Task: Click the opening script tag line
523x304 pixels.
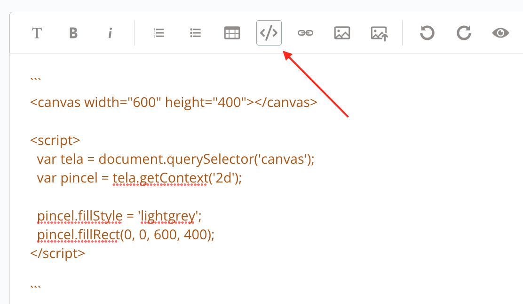Action: 55,140
